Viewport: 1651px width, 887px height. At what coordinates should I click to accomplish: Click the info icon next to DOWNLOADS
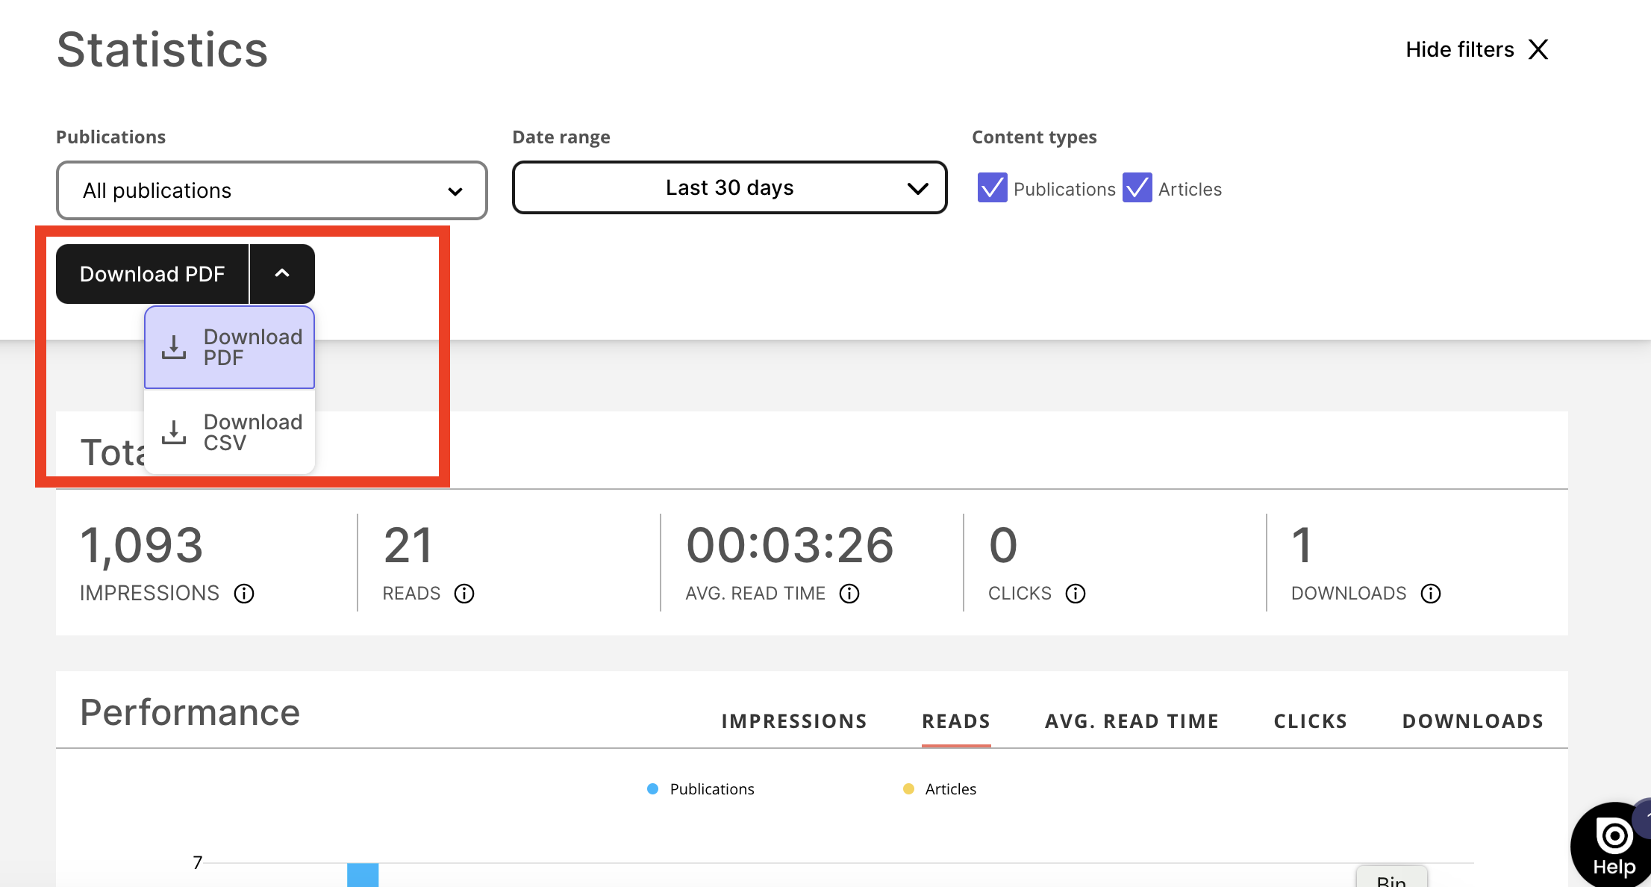1431,594
